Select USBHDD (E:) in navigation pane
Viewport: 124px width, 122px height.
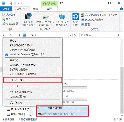coord(16,115)
